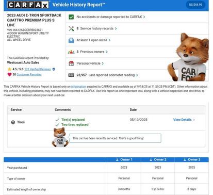This screenshot has width=213, height=195.
Task: Click the US $44.99 price button
Action: 195,5
